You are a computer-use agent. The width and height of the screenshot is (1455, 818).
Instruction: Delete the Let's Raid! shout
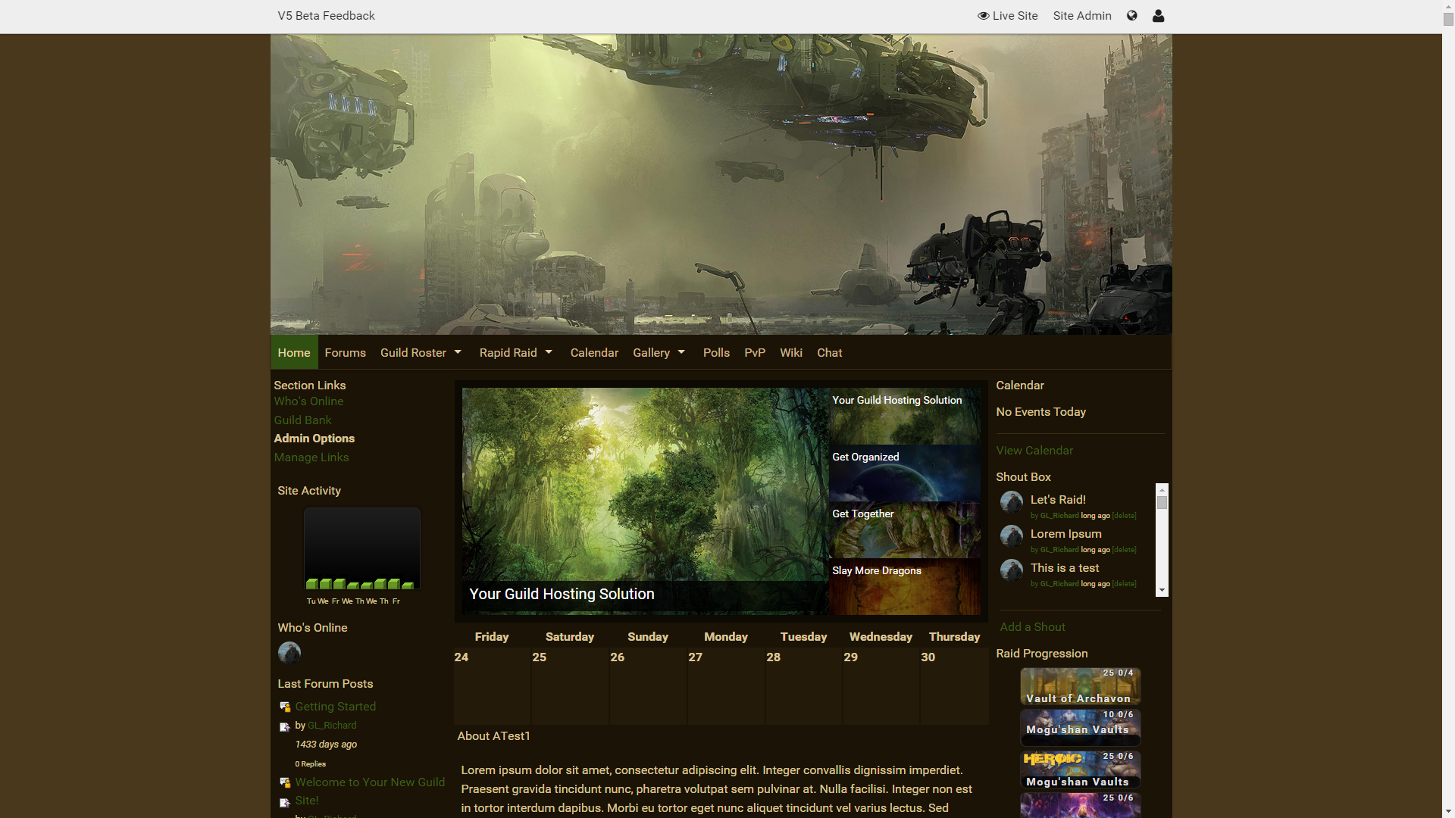(x=1124, y=516)
